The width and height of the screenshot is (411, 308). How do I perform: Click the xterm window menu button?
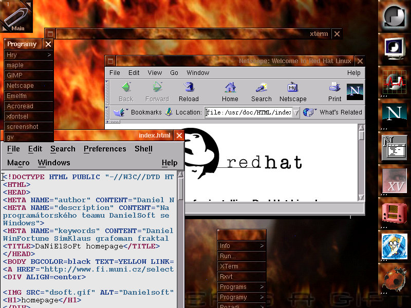pos(50,34)
